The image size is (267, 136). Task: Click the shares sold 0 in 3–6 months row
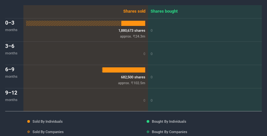144,54
